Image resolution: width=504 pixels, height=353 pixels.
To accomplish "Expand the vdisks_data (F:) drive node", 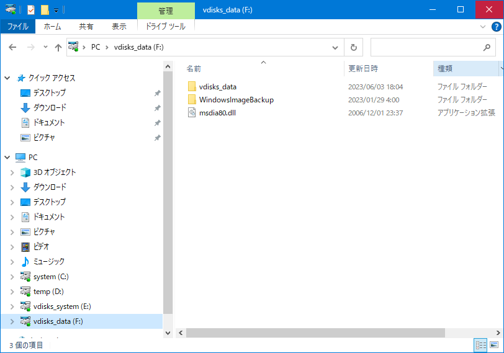I will [12, 321].
